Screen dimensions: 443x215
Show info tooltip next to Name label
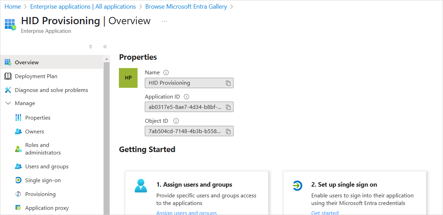[x=166, y=73]
